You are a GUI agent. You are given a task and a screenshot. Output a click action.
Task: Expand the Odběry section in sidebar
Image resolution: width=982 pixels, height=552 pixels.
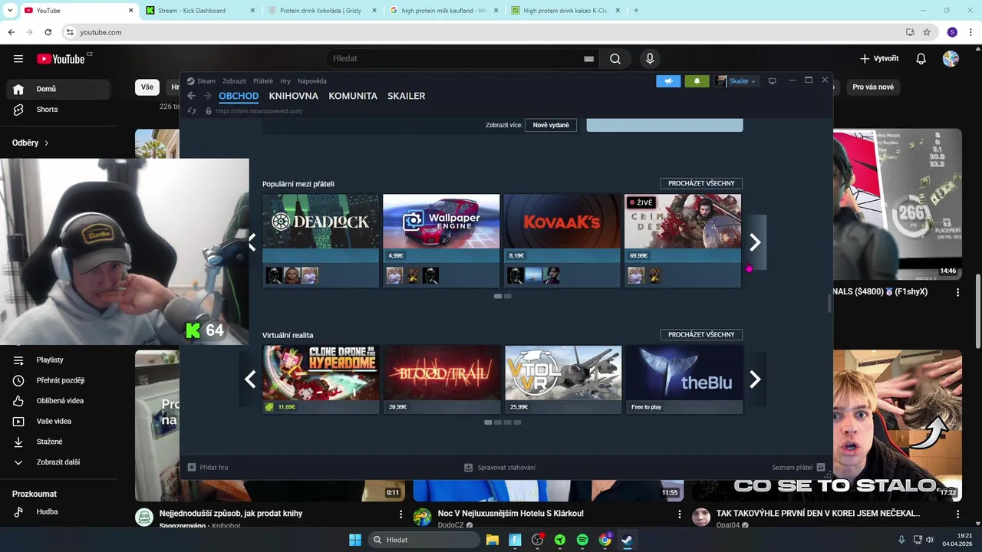point(31,143)
